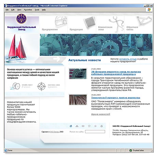Click the home icon in footer toolbar
This screenshot has width=157, height=155.
pos(71,126)
